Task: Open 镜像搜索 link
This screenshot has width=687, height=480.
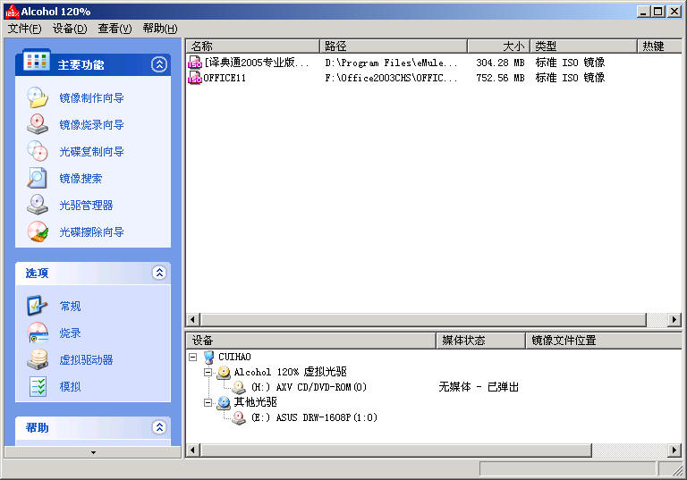Action: click(x=81, y=178)
